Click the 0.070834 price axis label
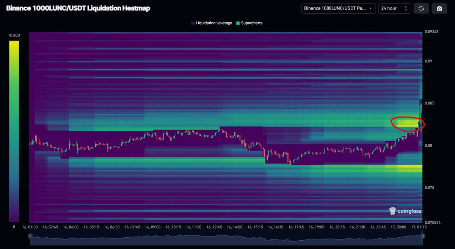The width and height of the screenshot is (455, 249). pos(432,223)
